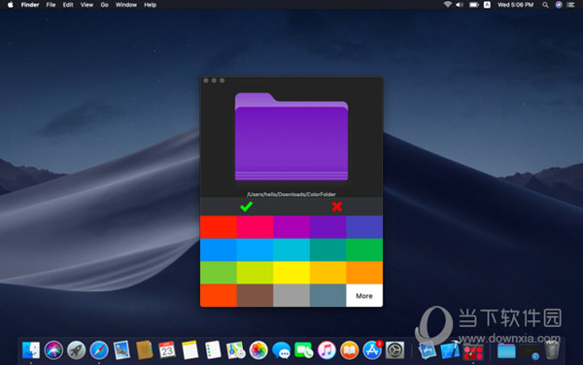Pick the orange swatch above More
The image size is (583, 365).
[364, 273]
